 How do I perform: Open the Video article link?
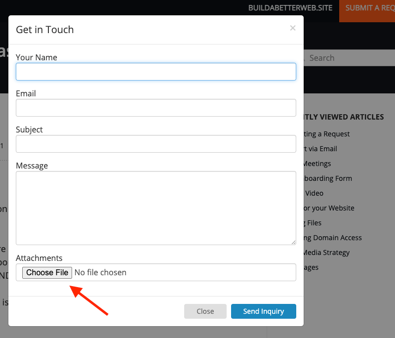click(315, 193)
